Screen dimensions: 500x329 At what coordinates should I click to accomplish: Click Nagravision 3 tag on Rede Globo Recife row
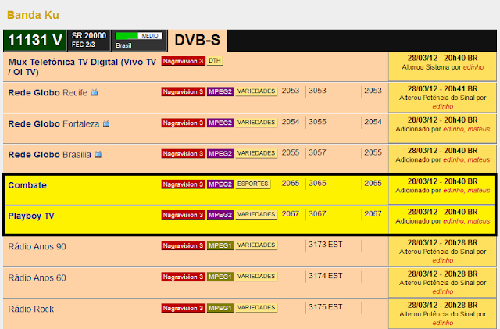(183, 91)
